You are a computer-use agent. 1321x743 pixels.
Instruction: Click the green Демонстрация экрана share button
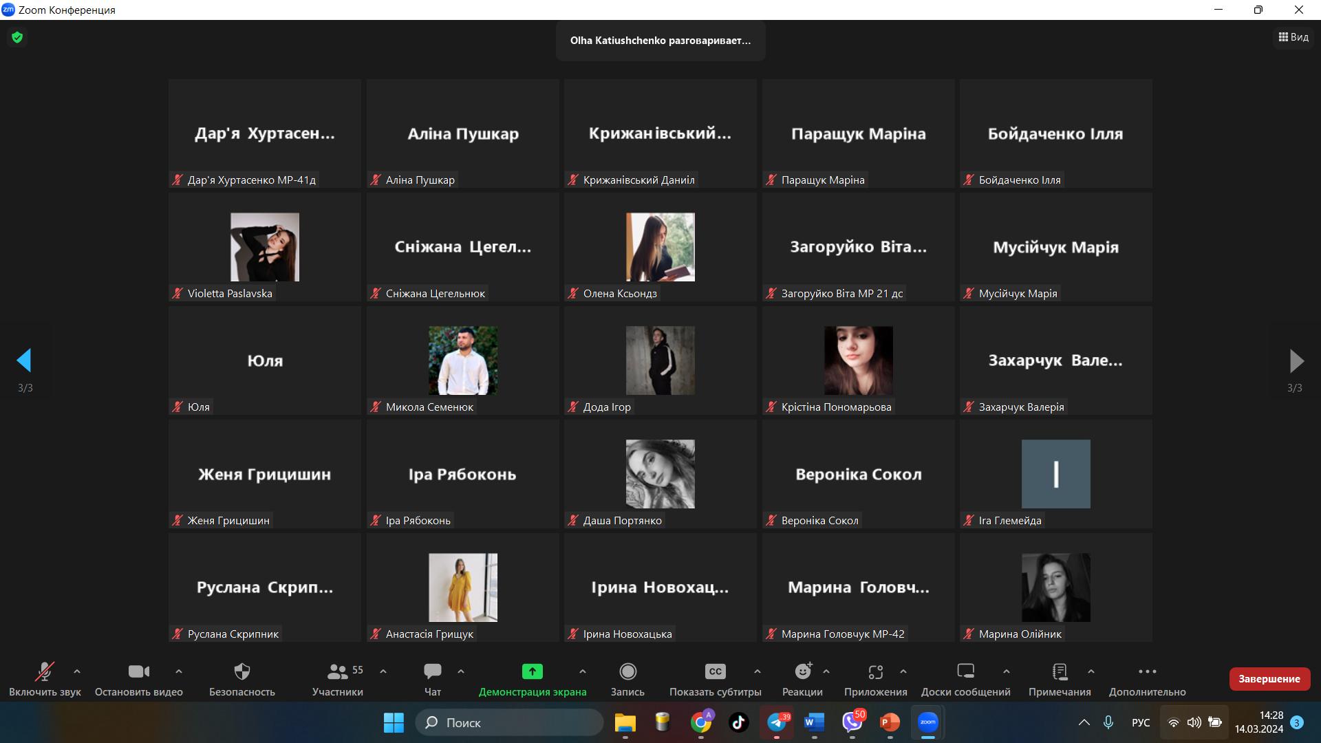532,671
